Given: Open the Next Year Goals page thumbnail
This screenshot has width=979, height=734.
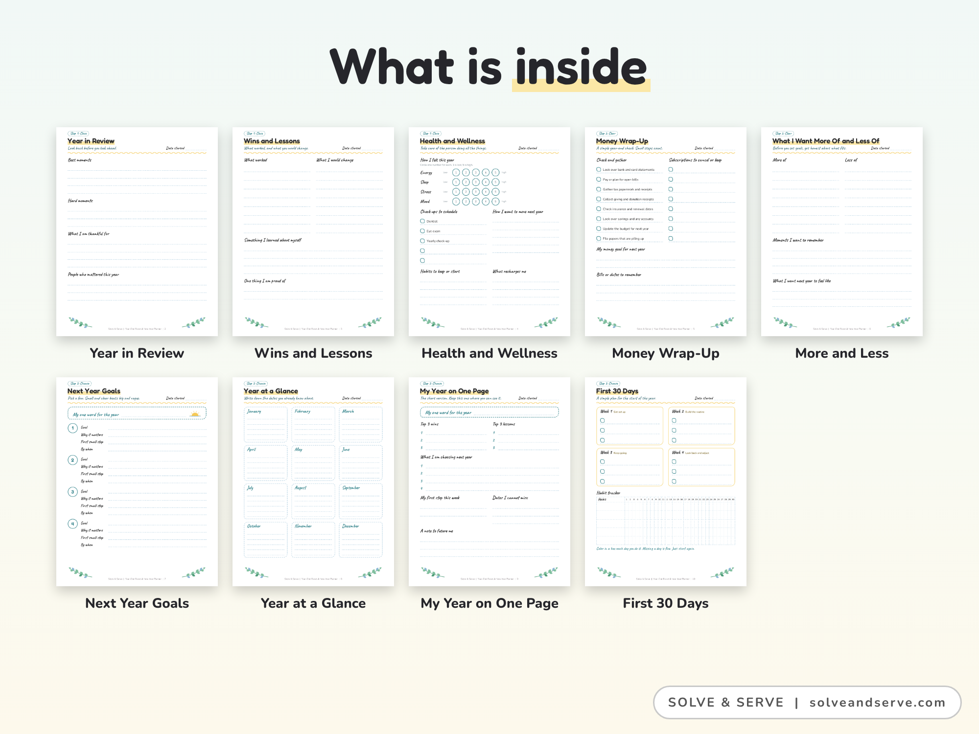Looking at the screenshot, I should point(137,482).
